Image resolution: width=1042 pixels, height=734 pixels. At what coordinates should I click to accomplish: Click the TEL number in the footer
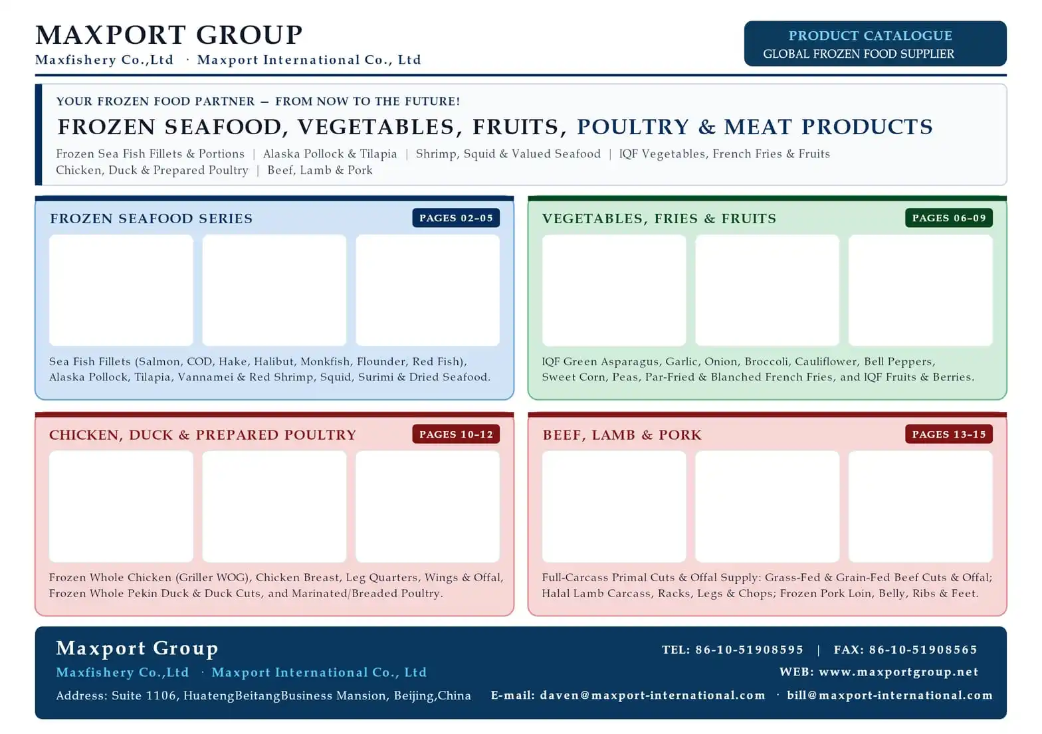732,650
